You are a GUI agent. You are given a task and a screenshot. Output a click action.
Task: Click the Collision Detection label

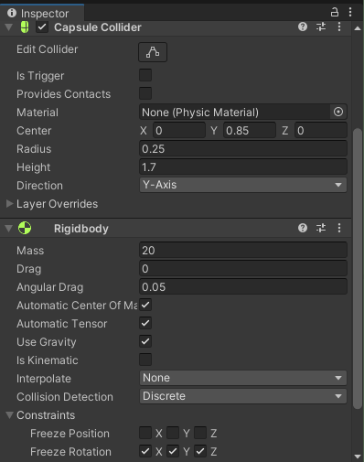pos(65,397)
